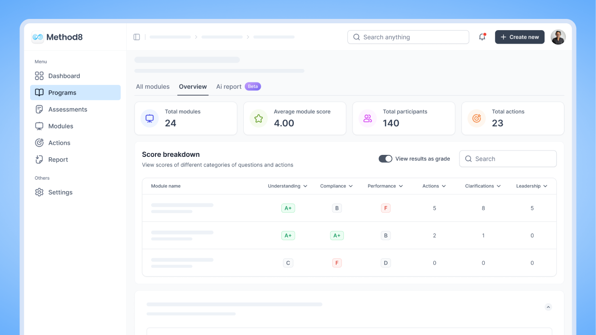
Task: Toggle View results as grade switch
Action: tap(385, 159)
